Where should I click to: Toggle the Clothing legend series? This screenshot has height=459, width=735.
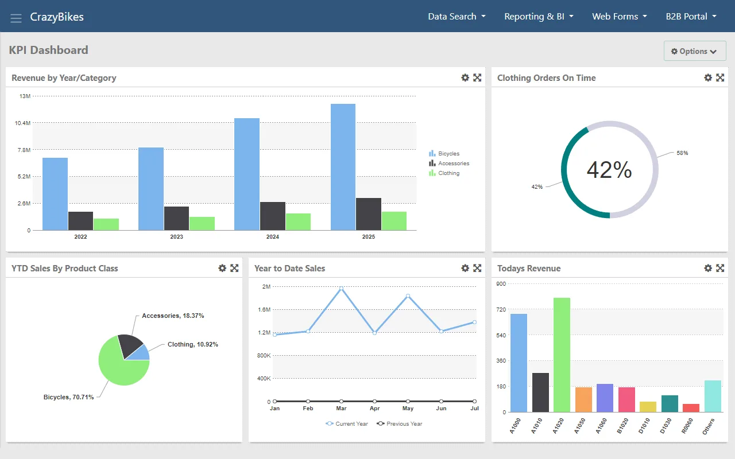click(x=444, y=173)
